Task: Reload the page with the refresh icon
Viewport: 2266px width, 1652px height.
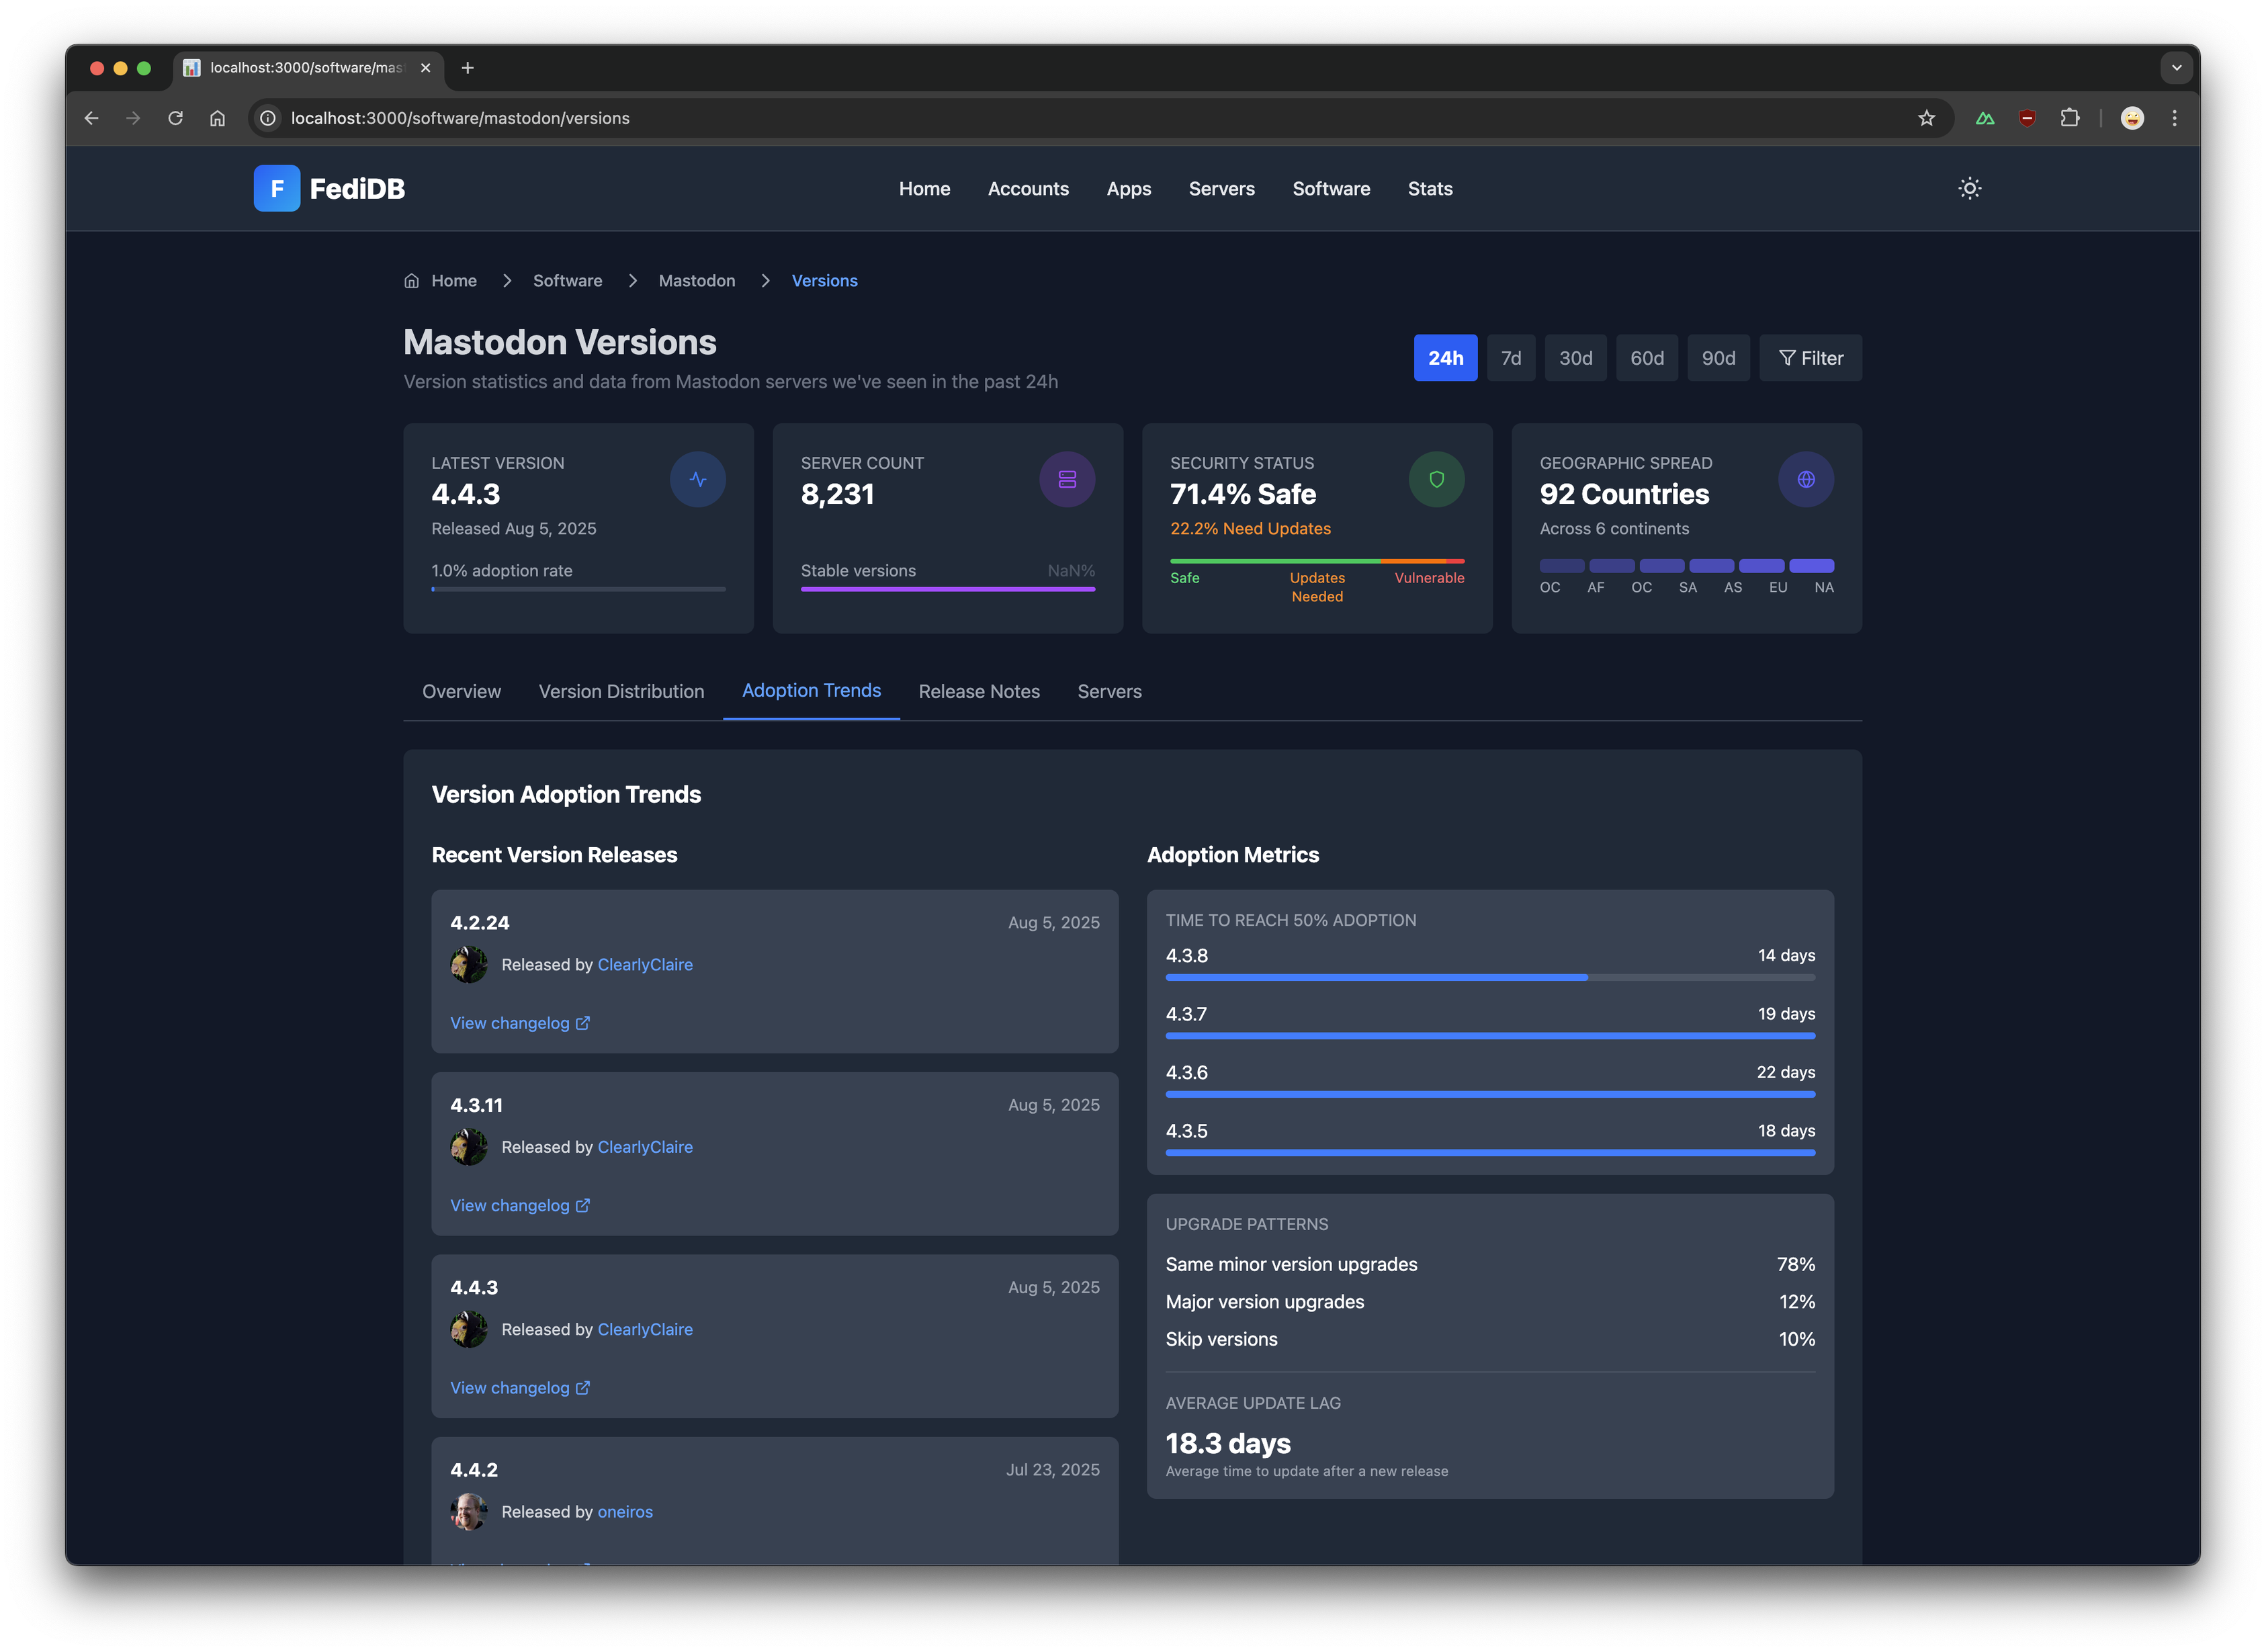Action: coord(175,118)
